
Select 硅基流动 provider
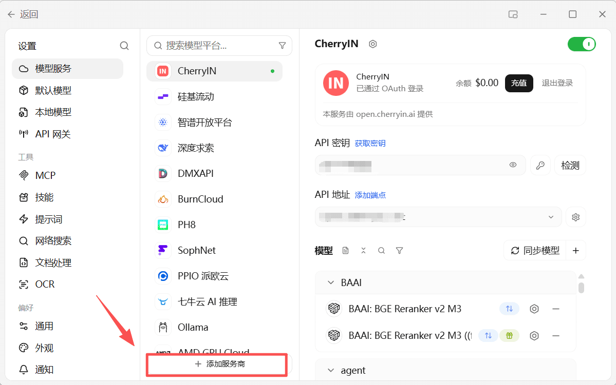click(215, 97)
